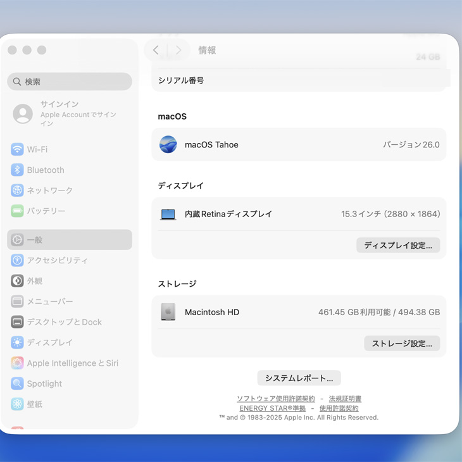The width and height of the screenshot is (462, 462).
Task: Click the macOS Tahoe icon
Action: point(168,145)
